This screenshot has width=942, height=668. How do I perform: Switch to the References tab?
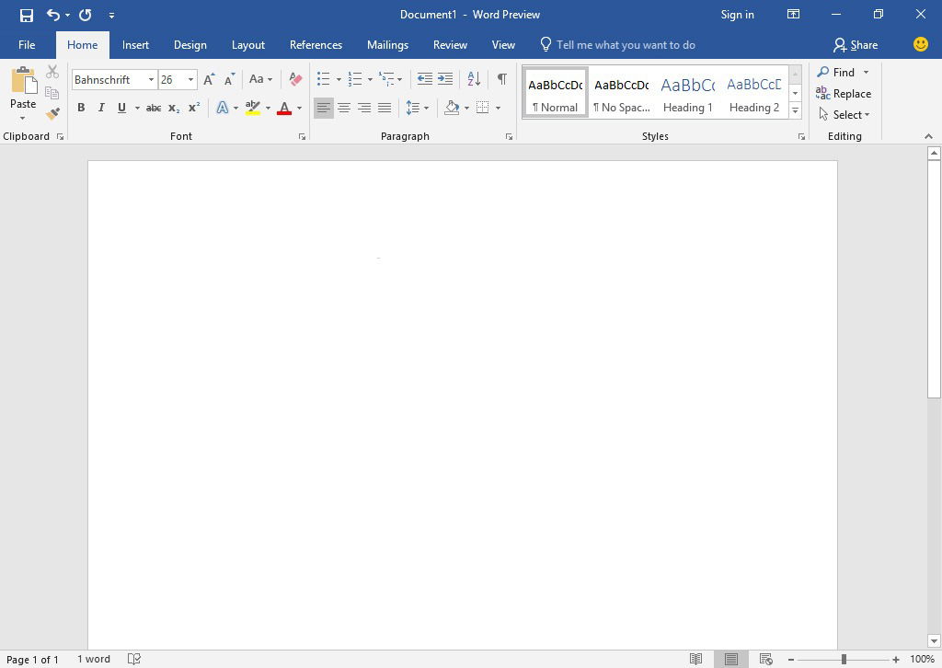(x=316, y=45)
